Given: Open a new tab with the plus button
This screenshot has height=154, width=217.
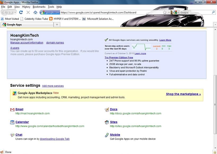Looking at the screenshot, I should click(x=57, y=24).
